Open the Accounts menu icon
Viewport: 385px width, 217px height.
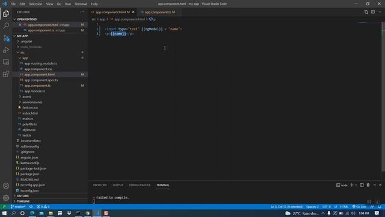tap(6, 186)
